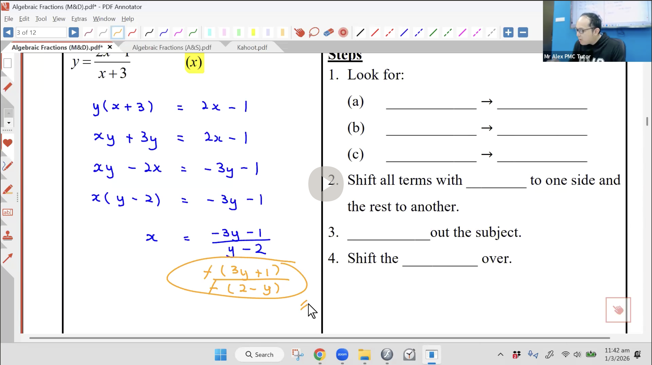Image resolution: width=652 pixels, height=365 pixels.
Task: Open the sidebar page thumbnail icon
Action: 7,63
